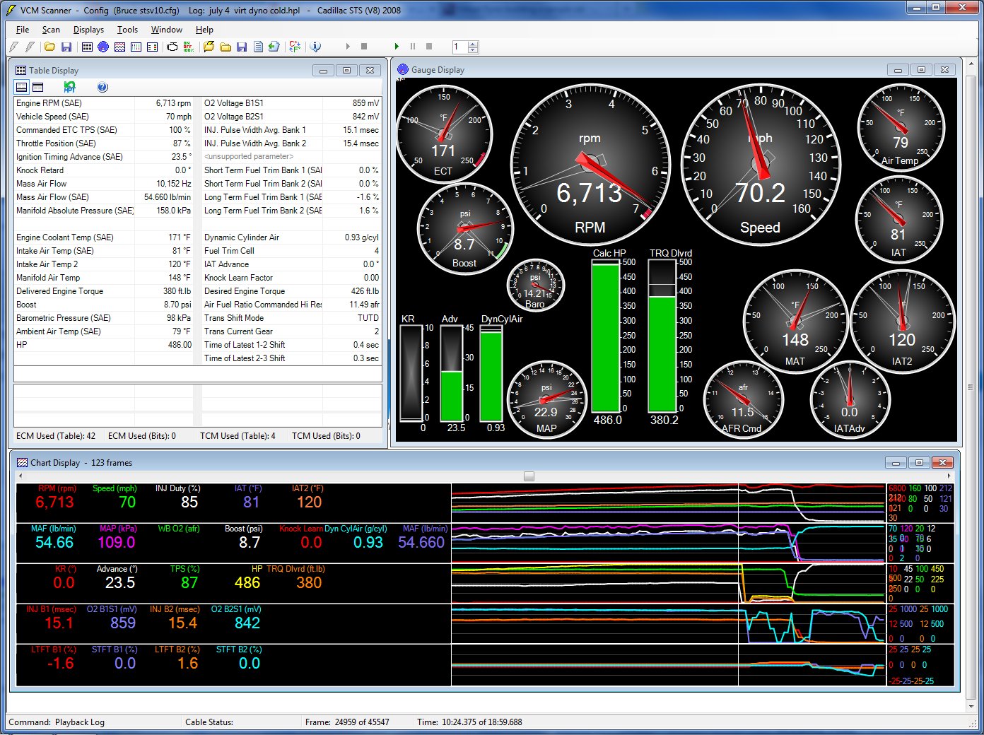
Task: Click the chart divider handle above Chart Display
Action: (527, 476)
